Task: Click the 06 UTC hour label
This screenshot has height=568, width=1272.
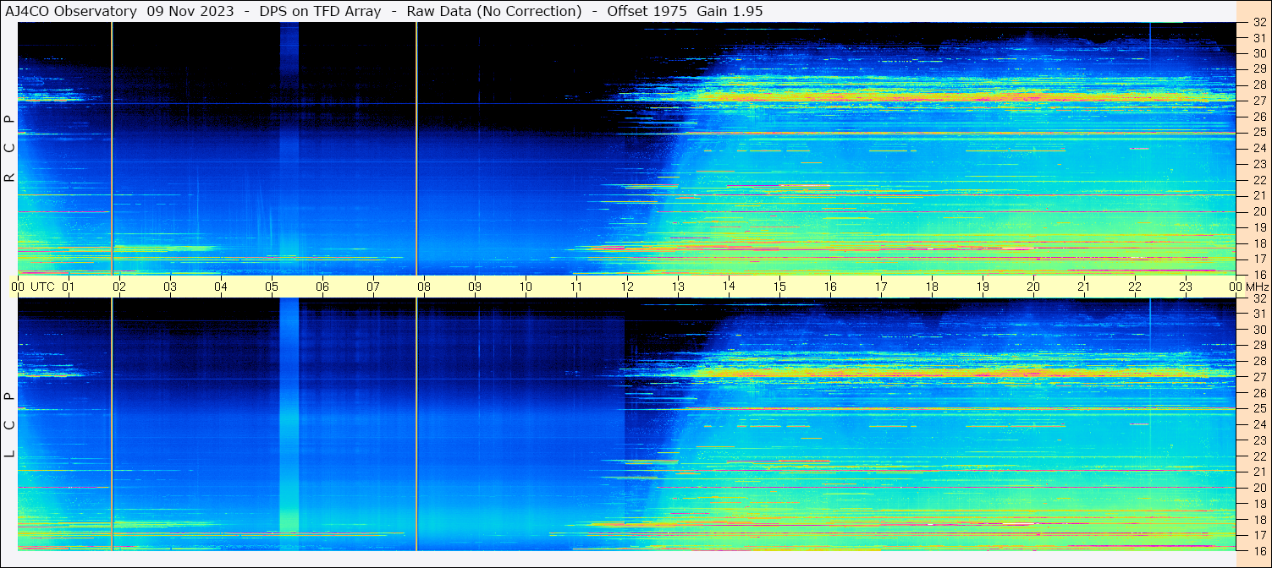Action: click(x=322, y=287)
